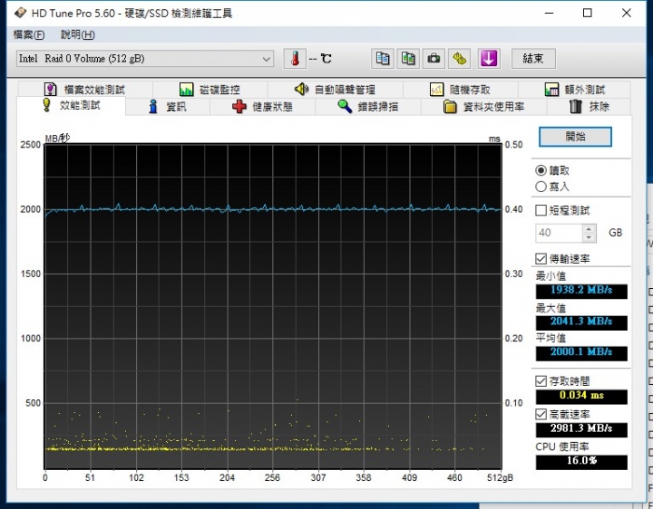Screen dimensions: 653x509
Task: Select the 效能測試 benchmark tab
Action: pos(72,106)
